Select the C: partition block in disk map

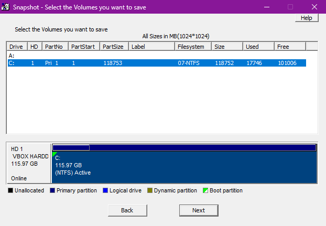pyautogui.click(x=184, y=167)
